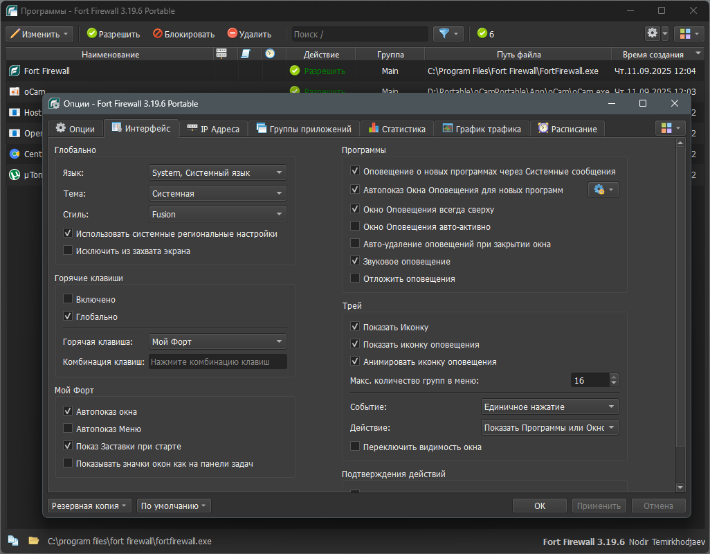The height and width of the screenshot is (554, 710).
Task: Toggle 'Окно Оповещения всегда сверху' checkbox
Action: [x=355, y=209]
